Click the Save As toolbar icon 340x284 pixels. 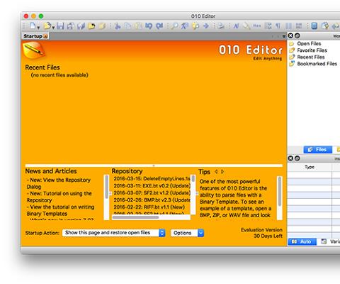(70, 26)
